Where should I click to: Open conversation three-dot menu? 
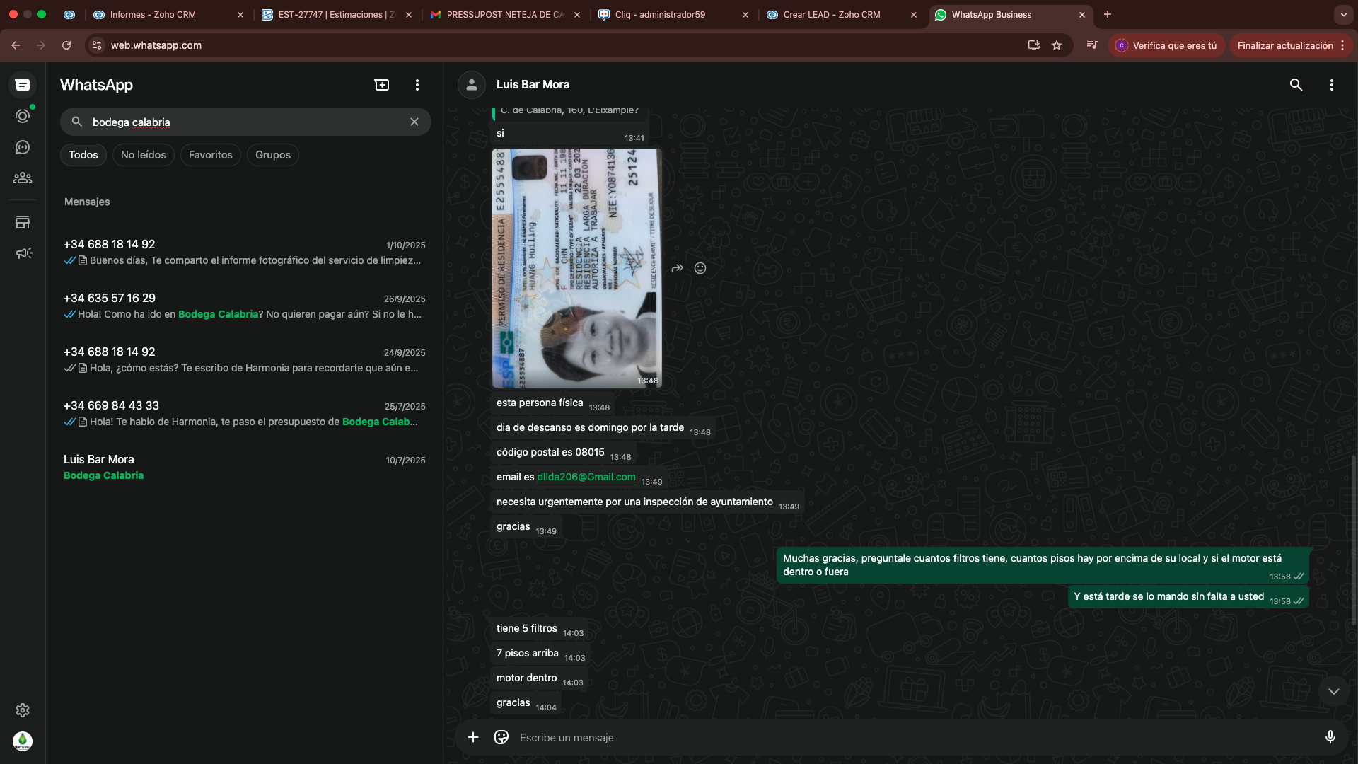tap(1331, 85)
